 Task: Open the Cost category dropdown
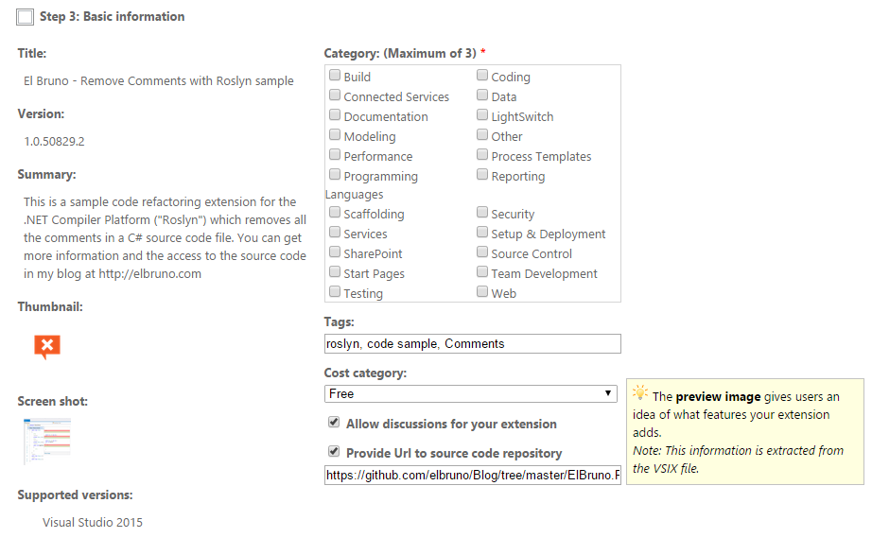pyautogui.click(x=472, y=393)
